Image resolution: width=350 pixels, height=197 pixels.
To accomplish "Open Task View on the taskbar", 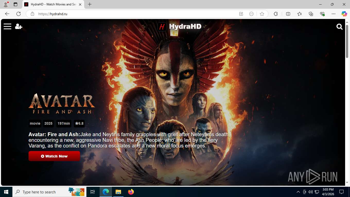I will (x=93, y=192).
